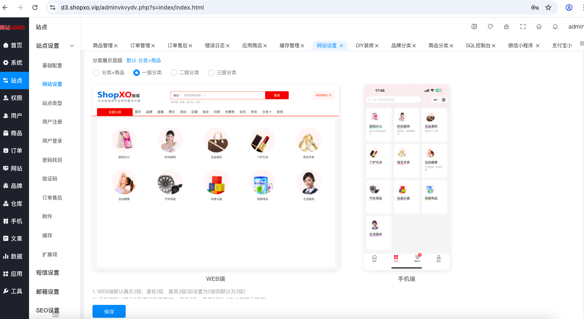
Task: Collapse the 站点设置 menu chevron
Action: (72, 46)
